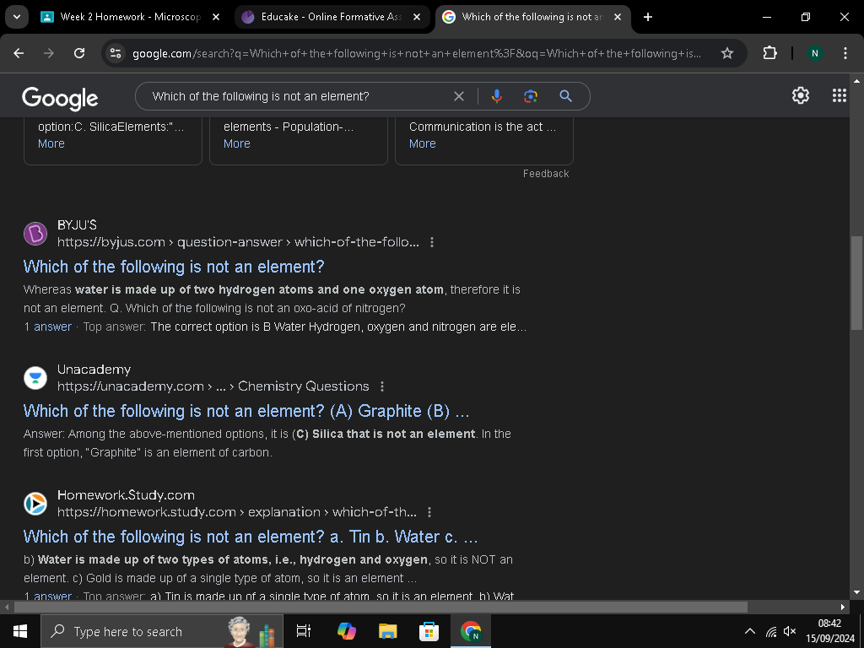Click the vertical scrollbar thumb
Screen dimensions: 864x648
(856, 283)
